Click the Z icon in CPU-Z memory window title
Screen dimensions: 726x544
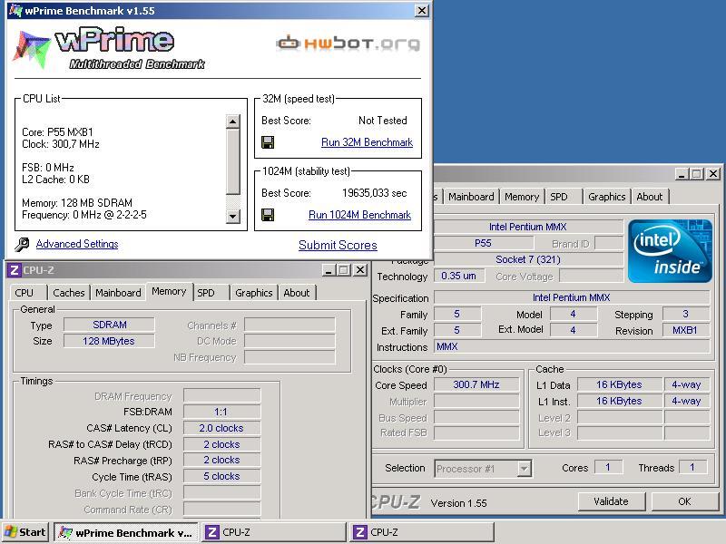pyautogui.click(x=15, y=270)
